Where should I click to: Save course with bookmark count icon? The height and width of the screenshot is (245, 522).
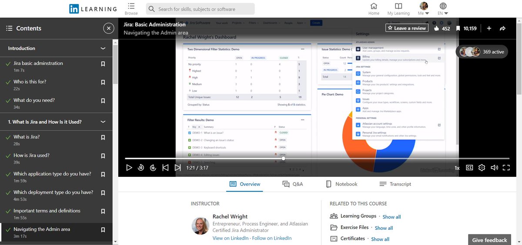[458, 29]
